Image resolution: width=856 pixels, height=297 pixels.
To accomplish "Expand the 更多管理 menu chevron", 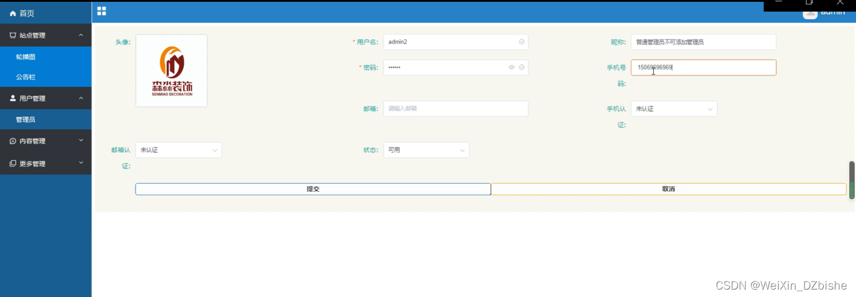I will [x=81, y=163].
